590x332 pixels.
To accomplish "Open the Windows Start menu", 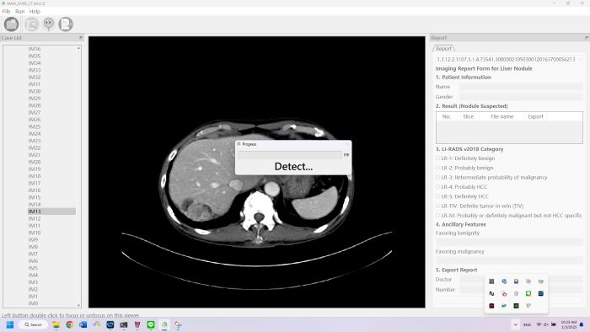I will [x=10, y=324].
